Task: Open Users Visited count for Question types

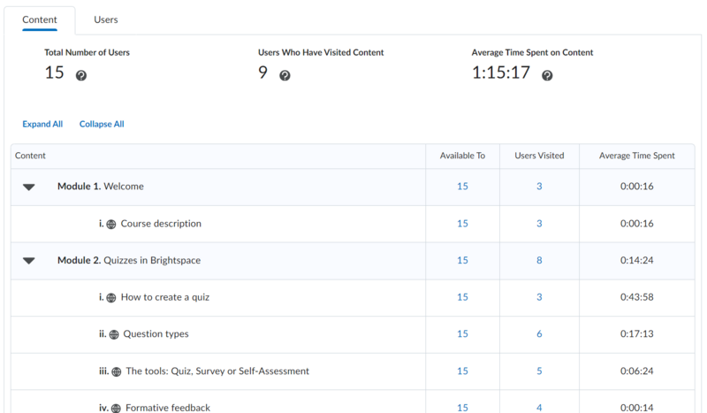Action: (539, 334)
